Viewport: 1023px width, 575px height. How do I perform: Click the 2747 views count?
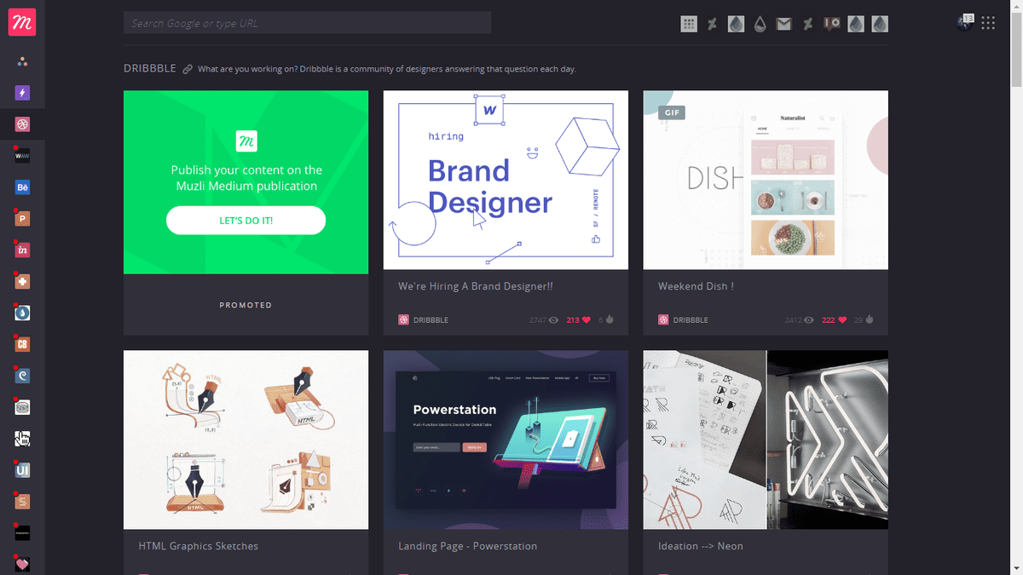pyautogui.click(x=543, y=320)
